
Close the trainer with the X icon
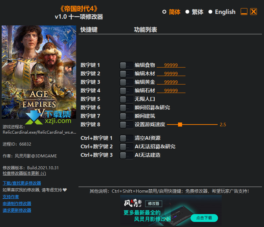[x=254, y=12]
